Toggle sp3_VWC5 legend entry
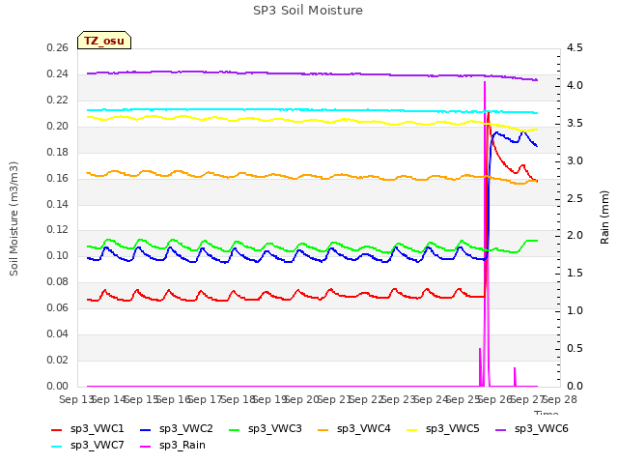 coord(443,429)
